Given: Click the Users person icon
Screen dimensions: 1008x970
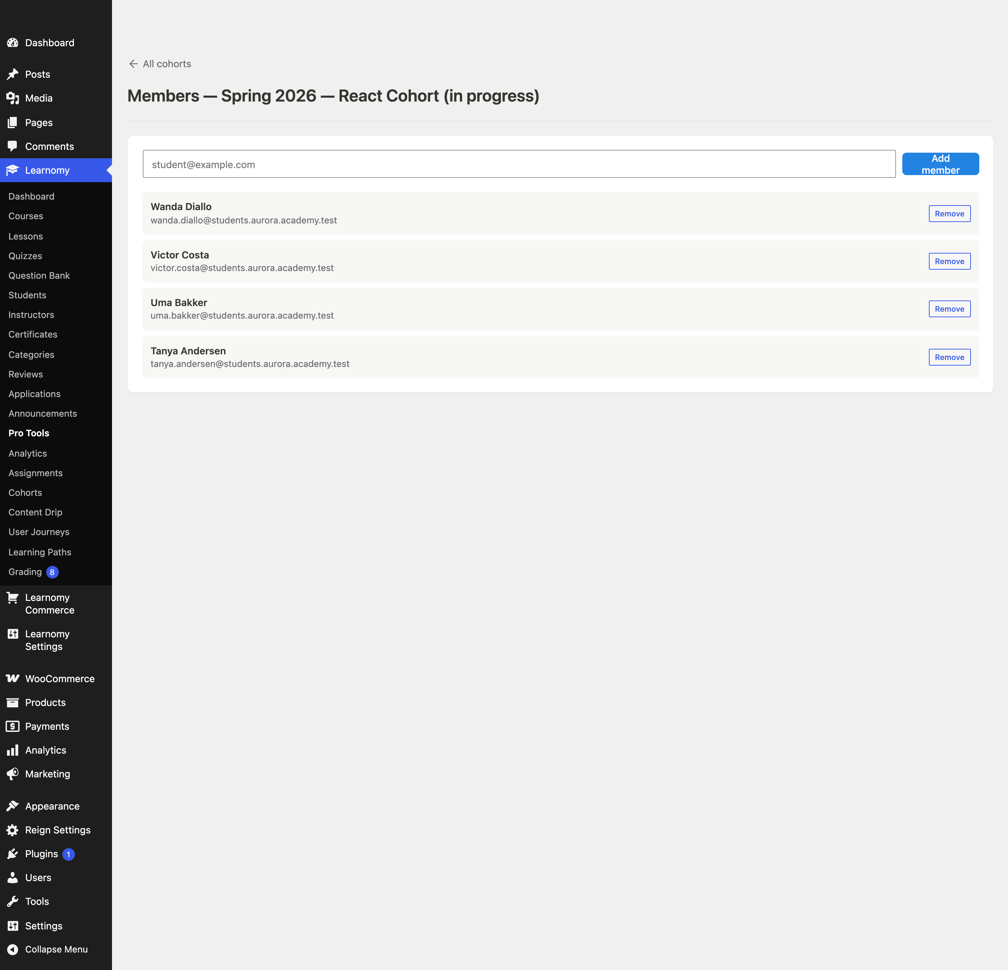Looking at the screenshot, I should tap(13, 877).
